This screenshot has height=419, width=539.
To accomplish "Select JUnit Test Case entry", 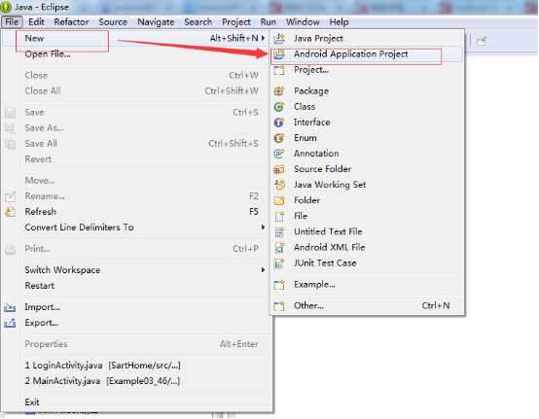I will 367,263.
